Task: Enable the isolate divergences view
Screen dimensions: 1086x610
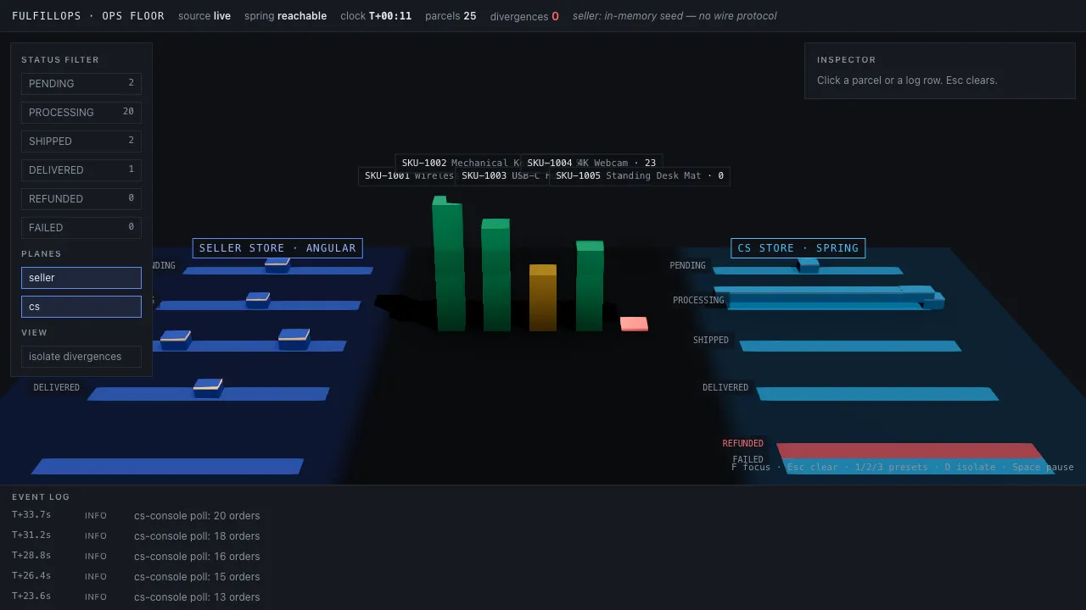Action: click(81, 357)
